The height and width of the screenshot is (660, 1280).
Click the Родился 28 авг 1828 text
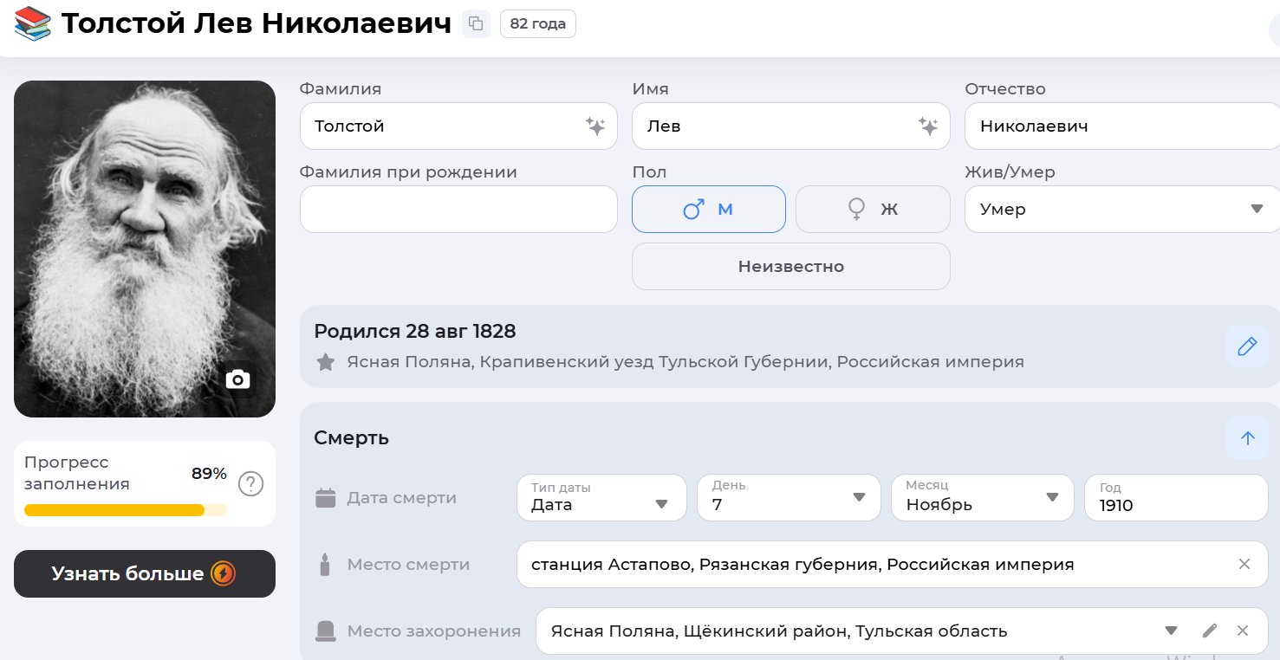click(415, 331)
